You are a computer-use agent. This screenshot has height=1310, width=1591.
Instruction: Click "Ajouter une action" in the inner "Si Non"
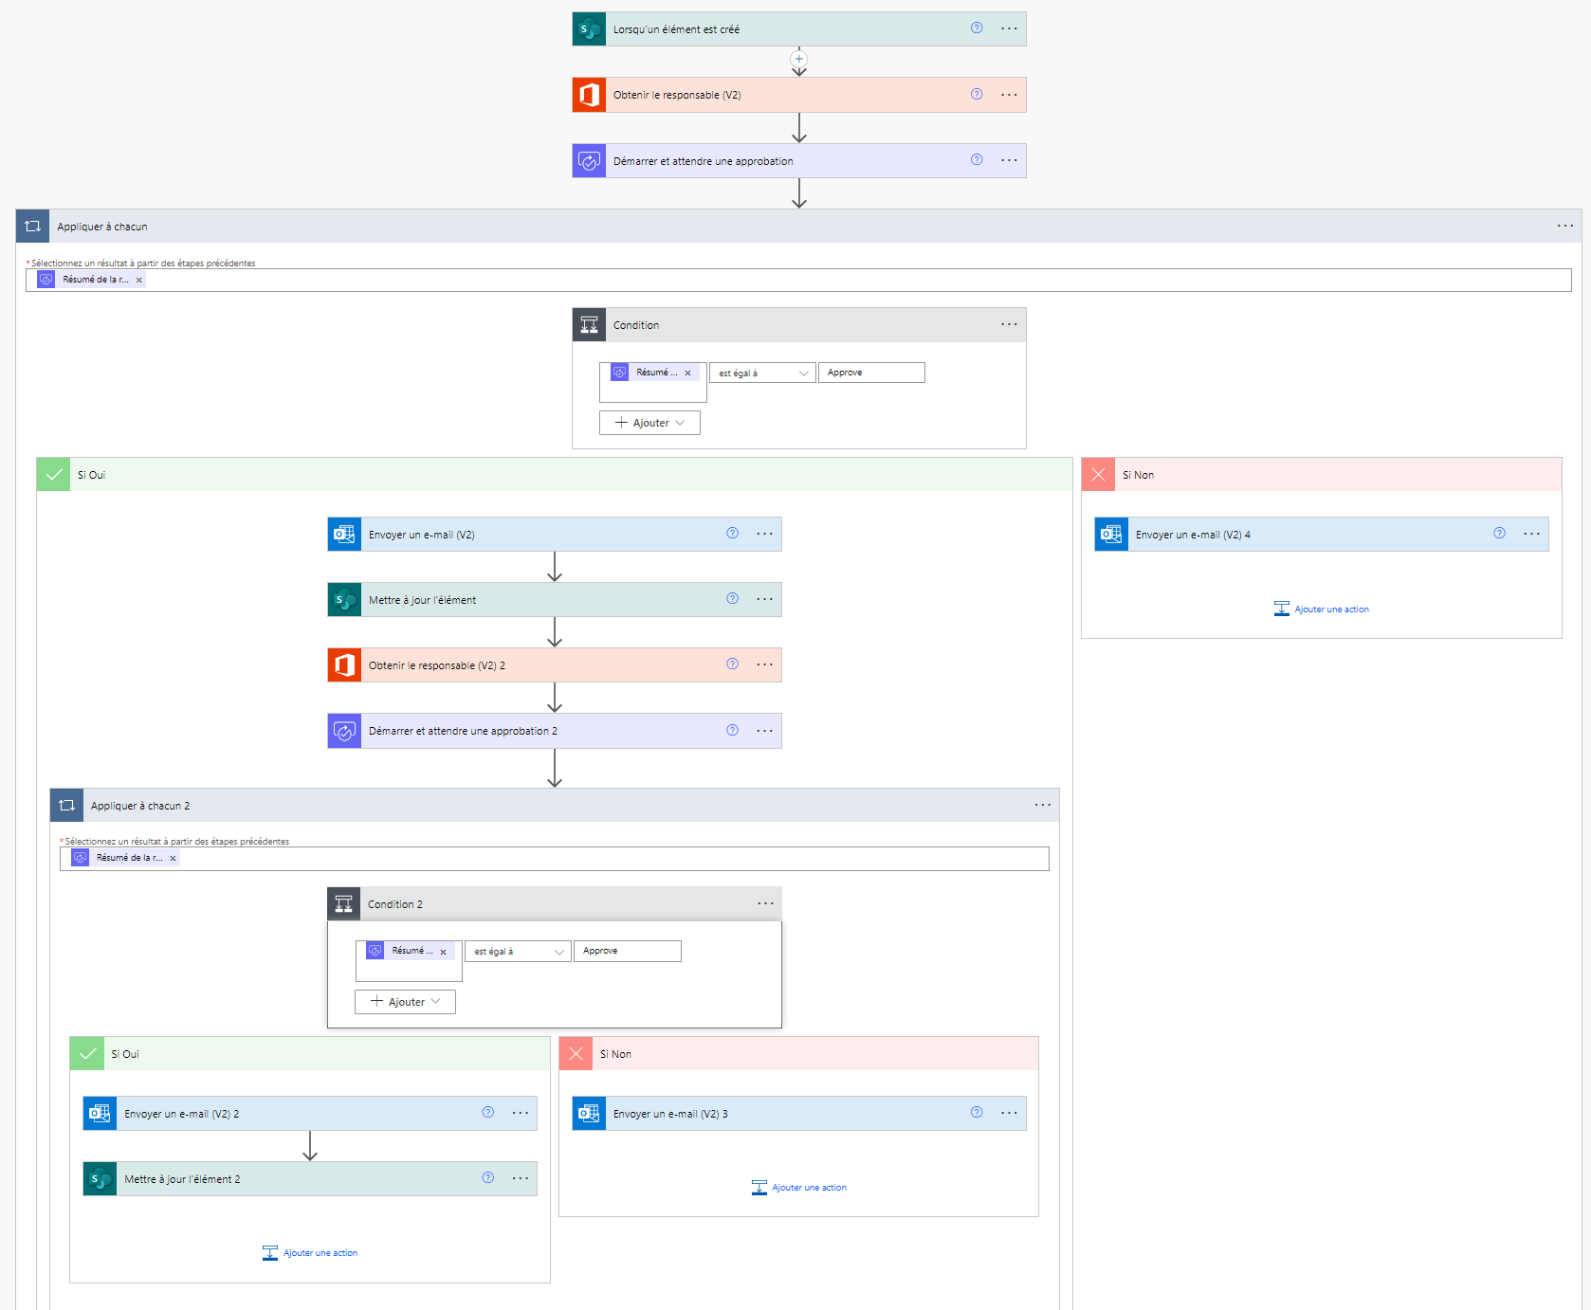pyautogui.click(x=799, y=1188)
